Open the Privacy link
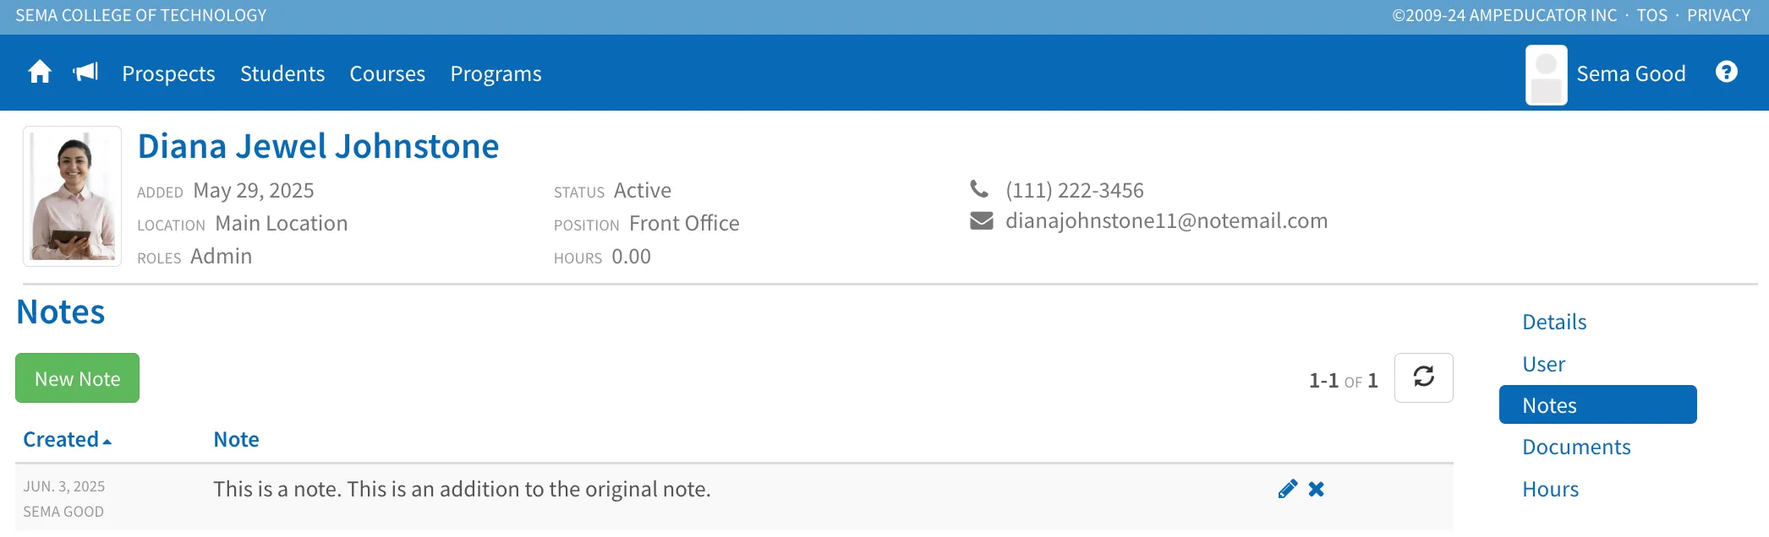Viewport: 1769px width, 537px height. [1718, 15]
